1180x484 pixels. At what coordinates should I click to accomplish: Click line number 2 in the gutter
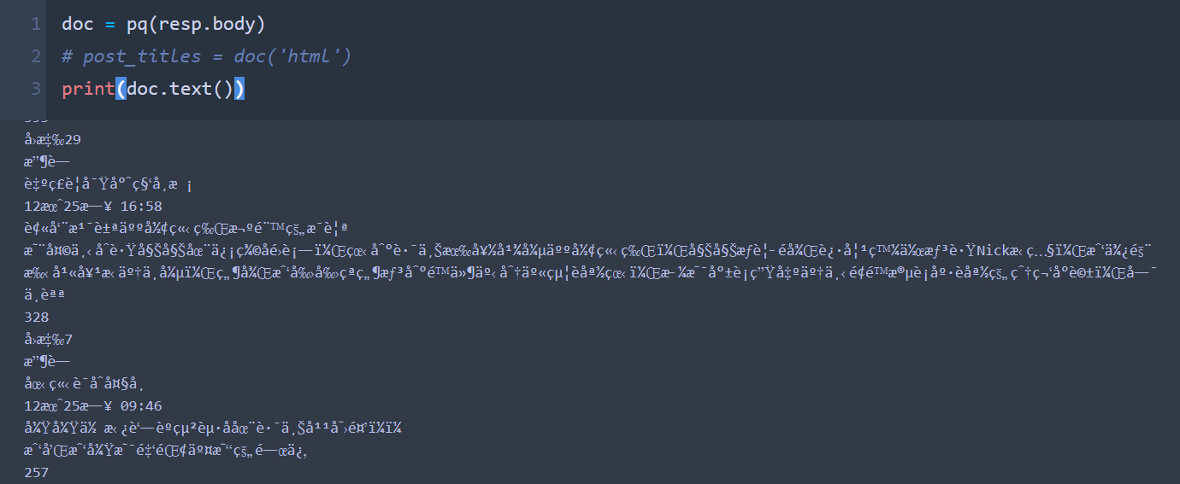pos(35,56)
